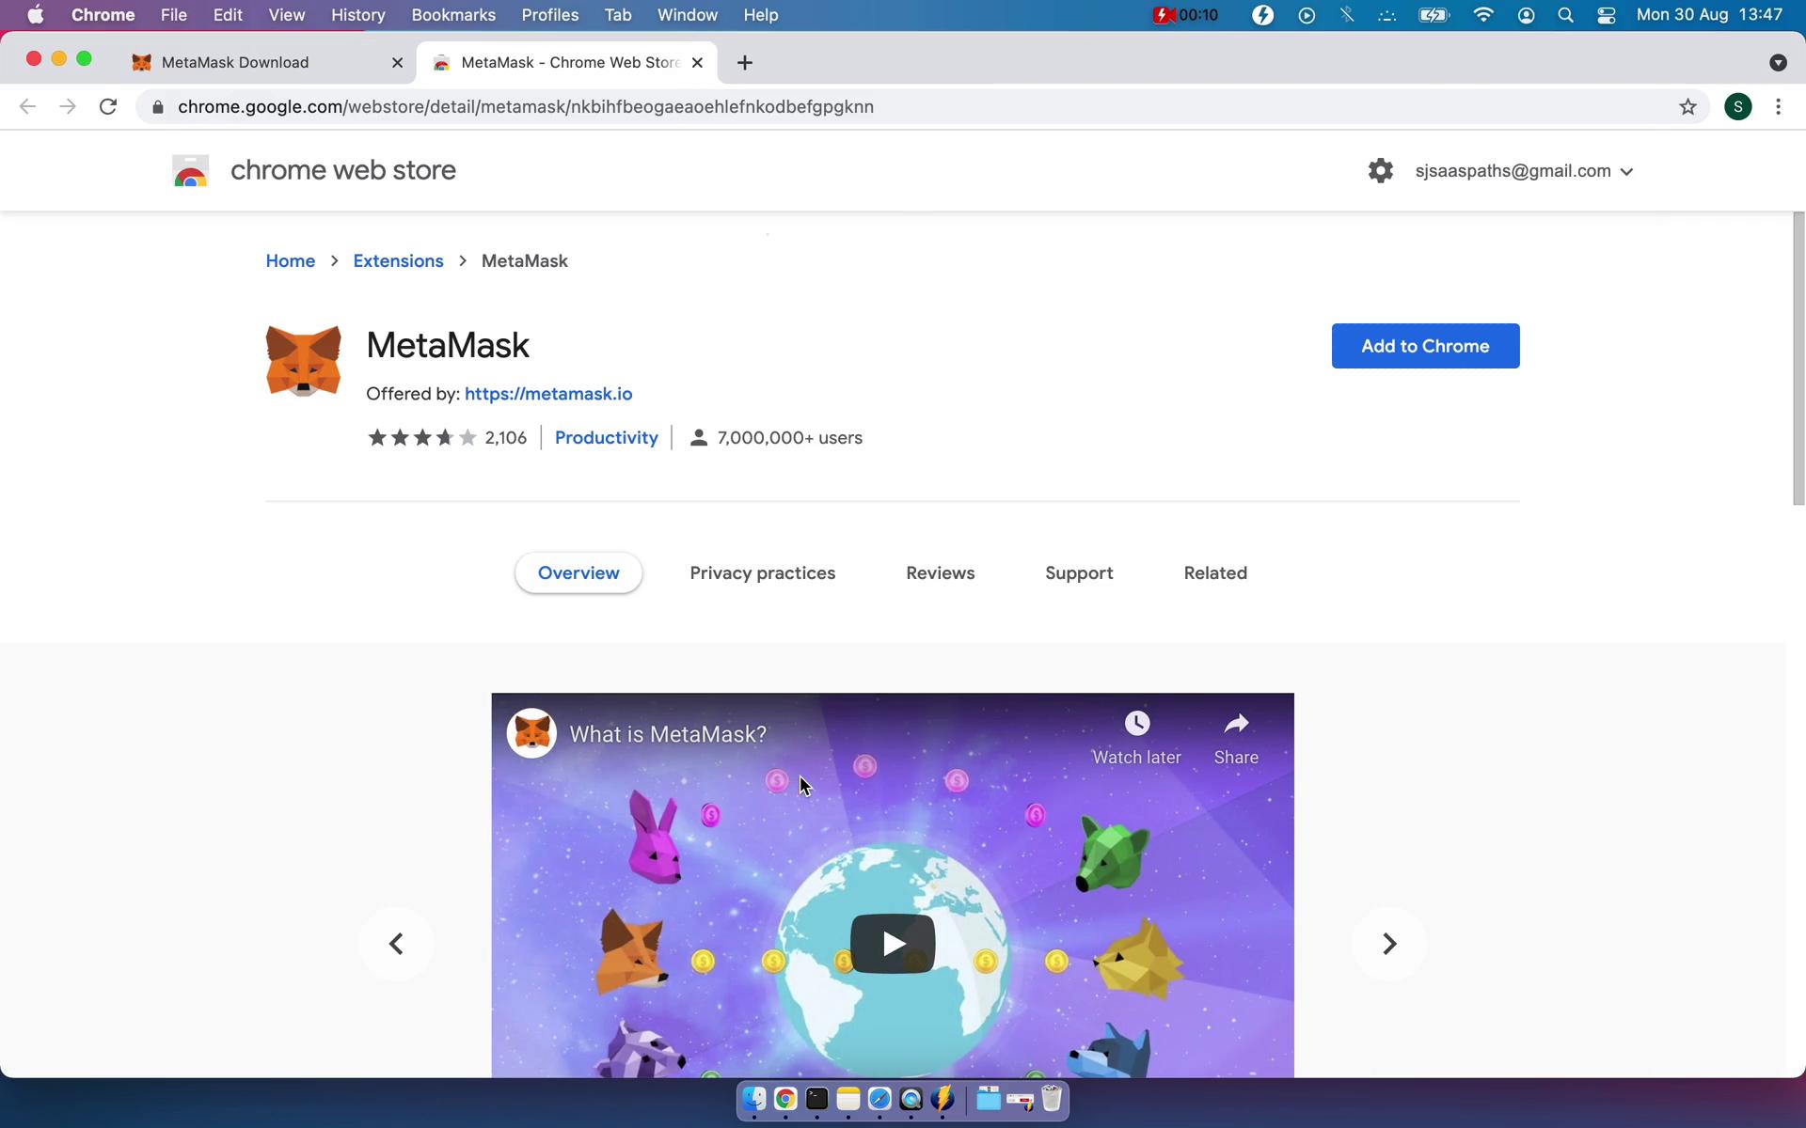Open the https://metamask.io link

547,394
